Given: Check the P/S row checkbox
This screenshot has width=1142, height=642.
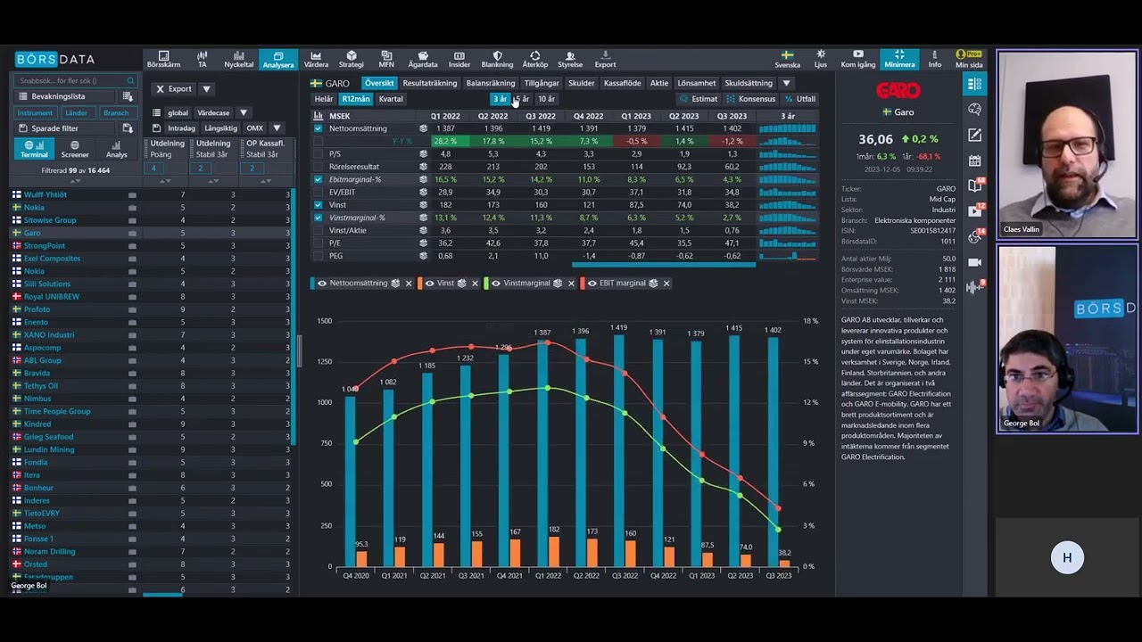Looking at the screenshot, I should pos(318,154).
